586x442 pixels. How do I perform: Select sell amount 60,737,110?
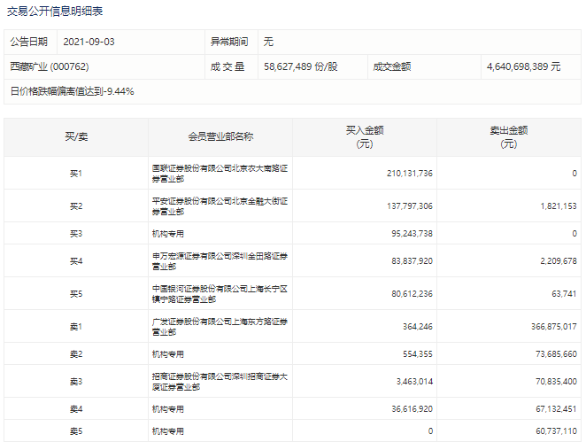coord(557,431)
